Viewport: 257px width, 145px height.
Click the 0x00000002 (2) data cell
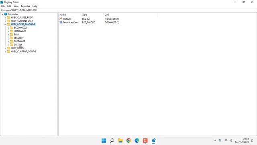[112, 23]
